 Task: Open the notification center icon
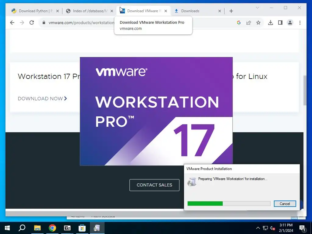(x=303, y=228)
